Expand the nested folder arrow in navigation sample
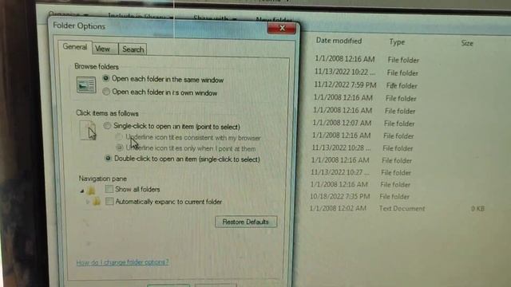The height and width of the screenshot is (287, 511). [87, 202]
